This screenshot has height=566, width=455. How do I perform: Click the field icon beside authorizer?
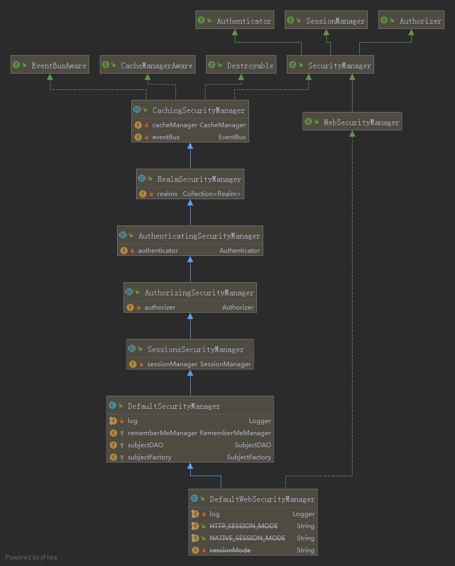[130, 307]
